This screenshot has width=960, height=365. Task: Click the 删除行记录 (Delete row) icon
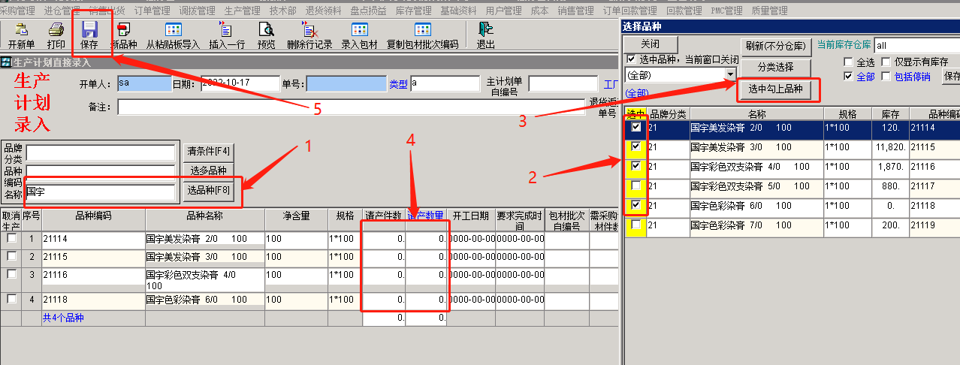tap(309, 35)
